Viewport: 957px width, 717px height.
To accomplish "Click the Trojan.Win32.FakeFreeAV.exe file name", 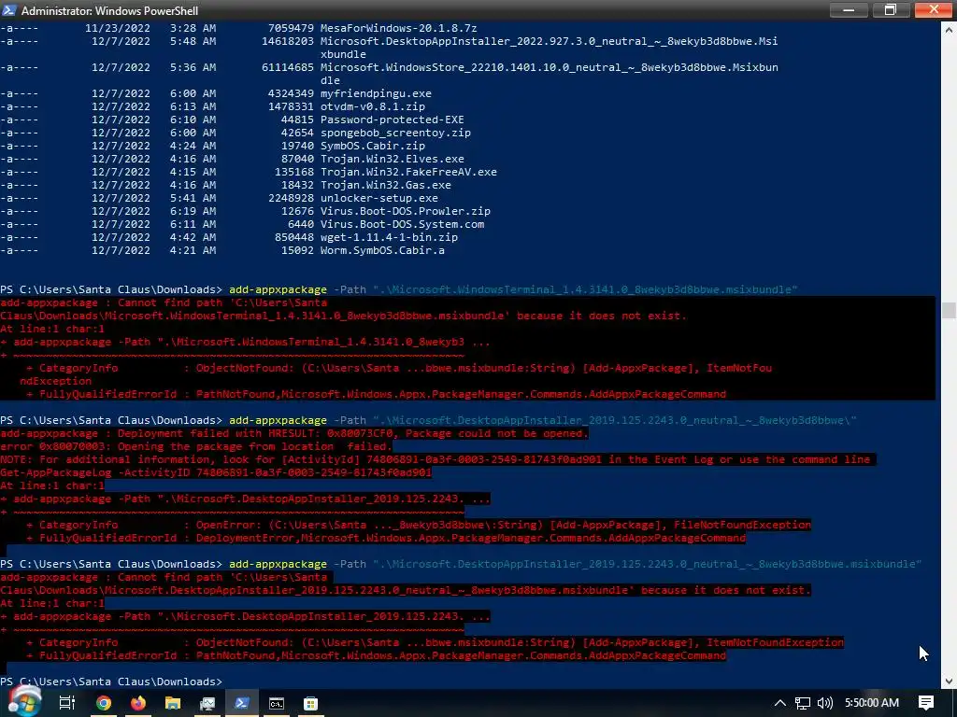I will tap(408, 172).
